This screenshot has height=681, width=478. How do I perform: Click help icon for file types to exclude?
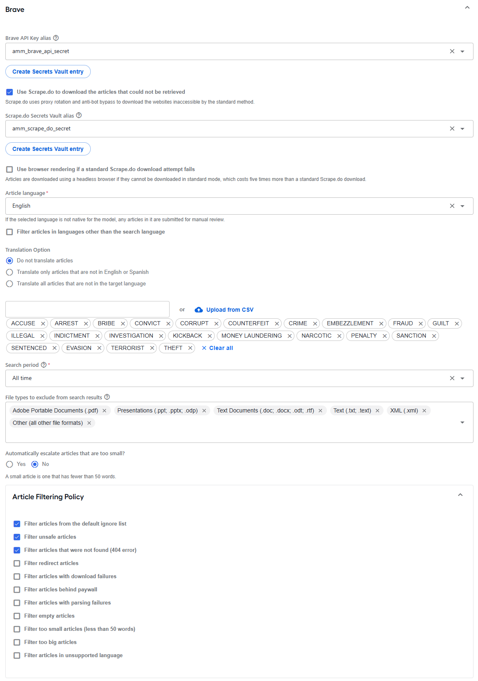[107, 397]
